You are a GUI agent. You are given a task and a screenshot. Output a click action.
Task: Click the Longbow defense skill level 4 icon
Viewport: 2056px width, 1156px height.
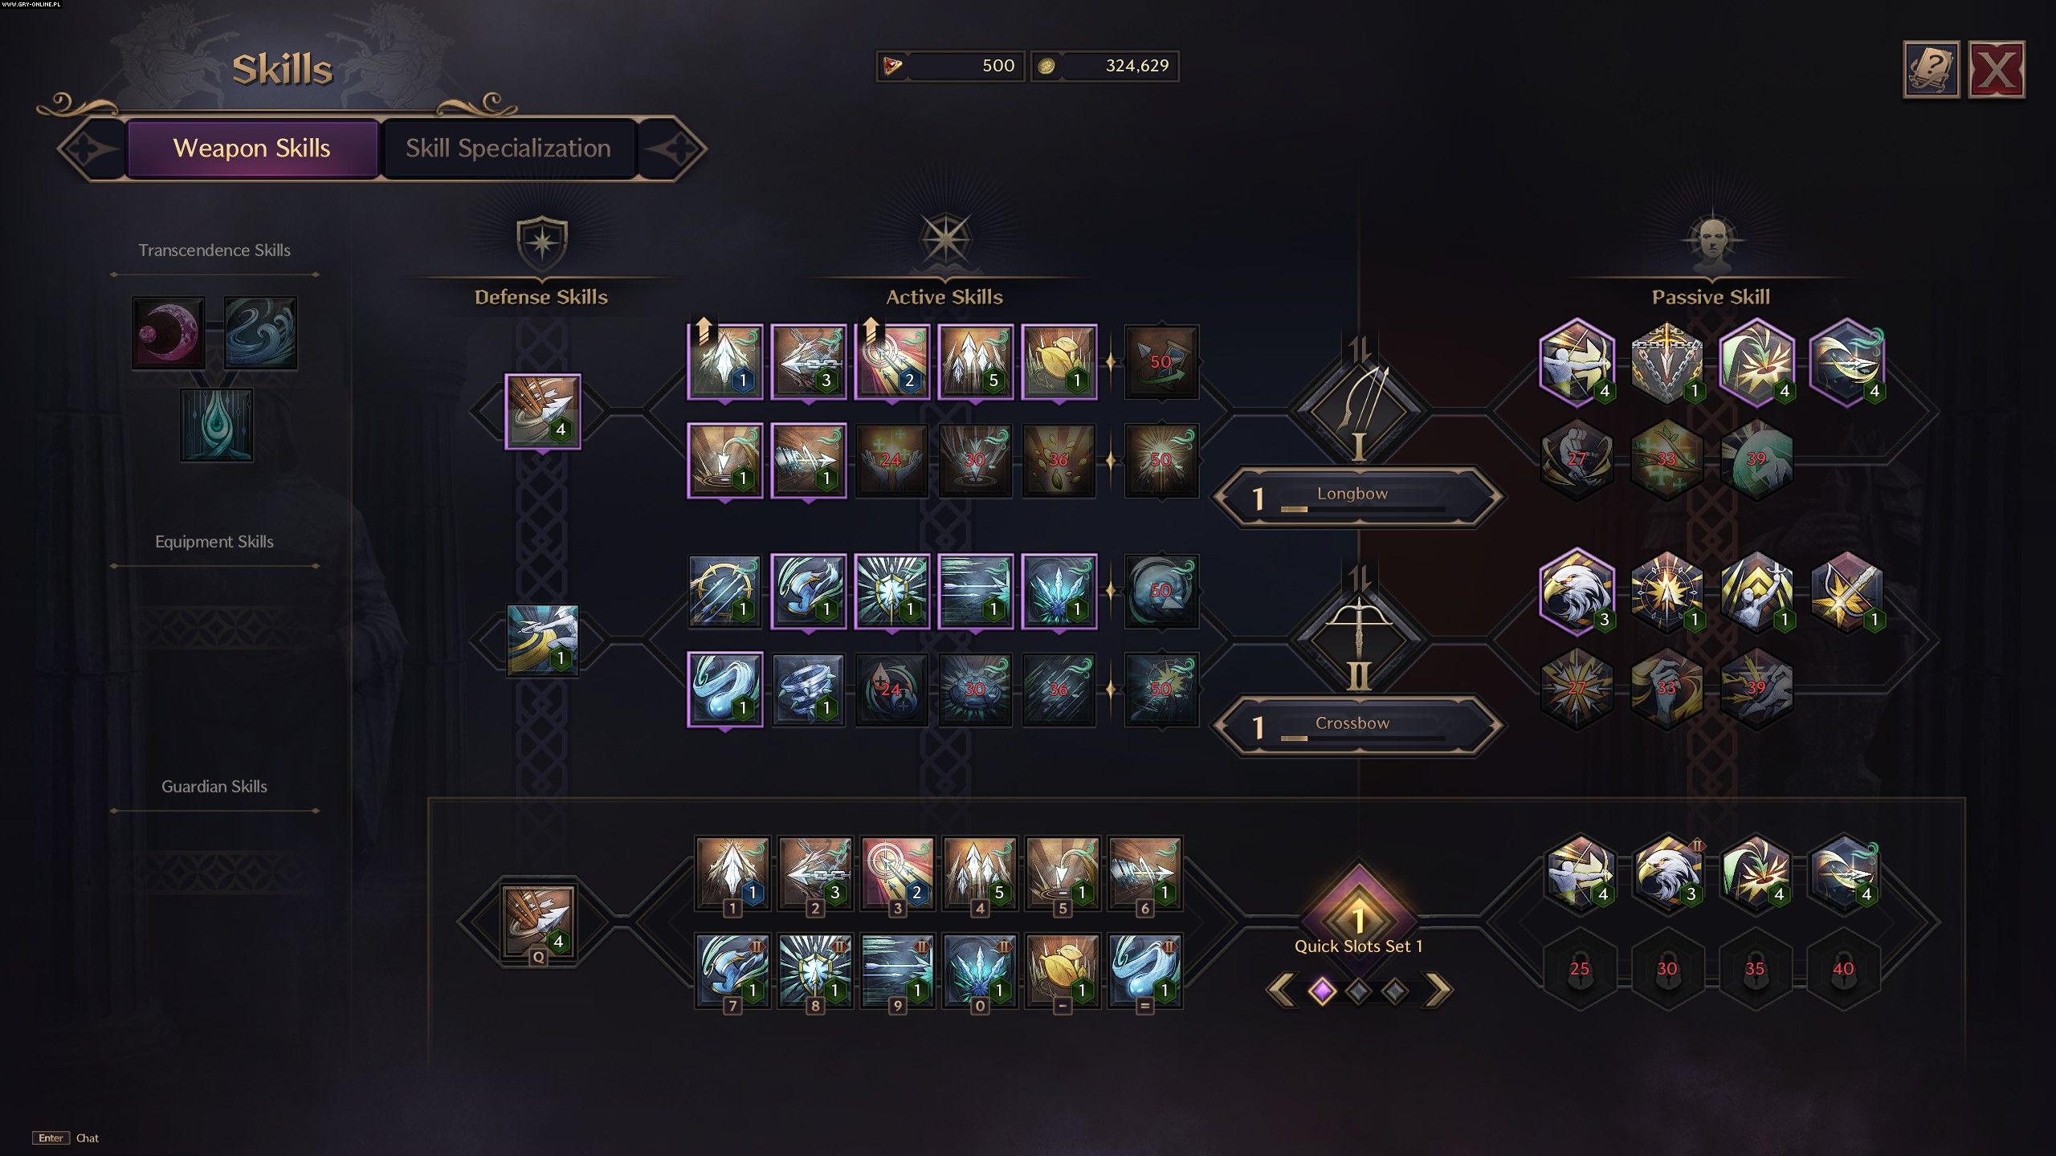[x=543, y=412]
